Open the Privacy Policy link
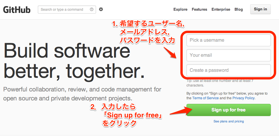279x136 pixels. 244,98
